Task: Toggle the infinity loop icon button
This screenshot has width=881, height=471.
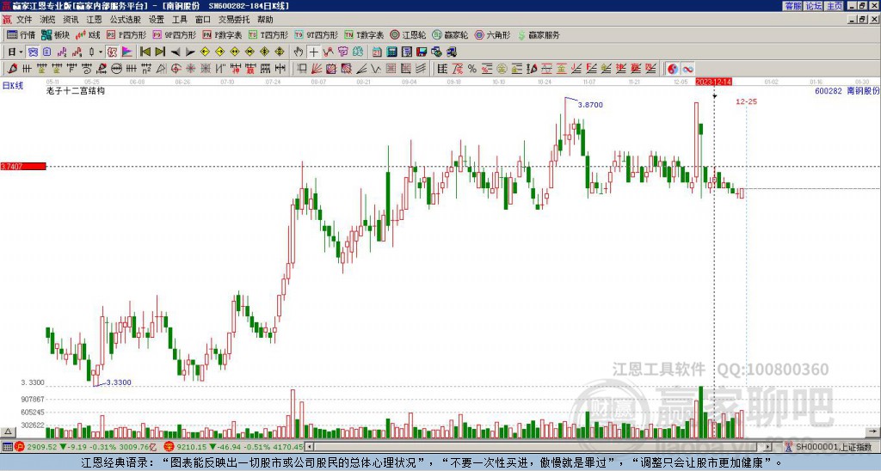Action: pos(687,69)
